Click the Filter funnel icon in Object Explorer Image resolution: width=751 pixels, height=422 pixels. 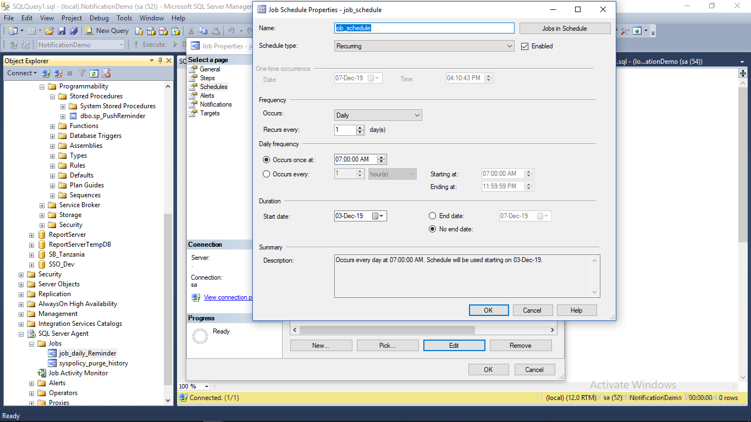[x=82, y=73]
